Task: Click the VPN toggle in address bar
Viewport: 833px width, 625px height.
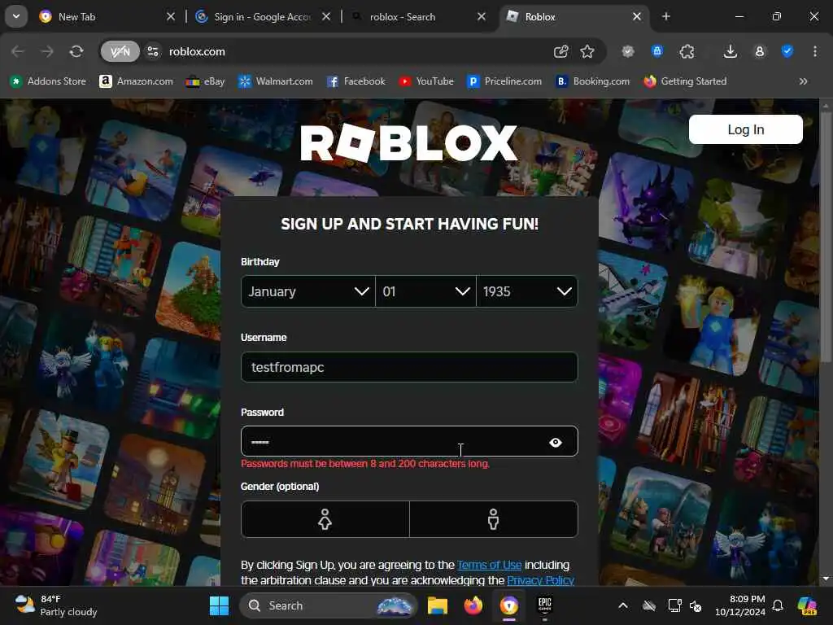Action: click(120, 51)
